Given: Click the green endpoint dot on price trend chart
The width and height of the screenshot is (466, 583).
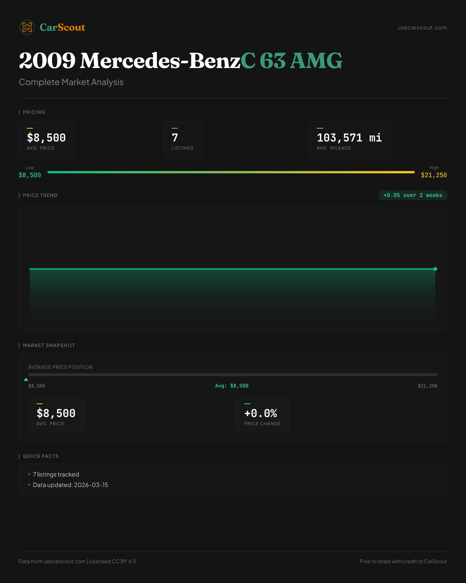Looking at the screenshot, I should point(435,269).
